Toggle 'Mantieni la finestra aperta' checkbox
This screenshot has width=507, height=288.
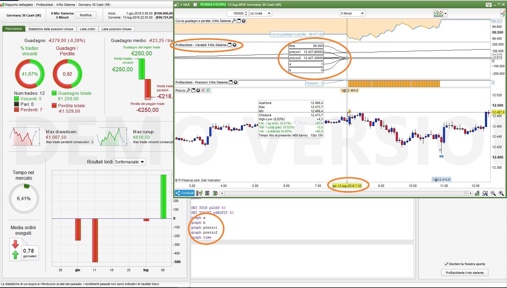pyautogui.click(x=446, y=264)
